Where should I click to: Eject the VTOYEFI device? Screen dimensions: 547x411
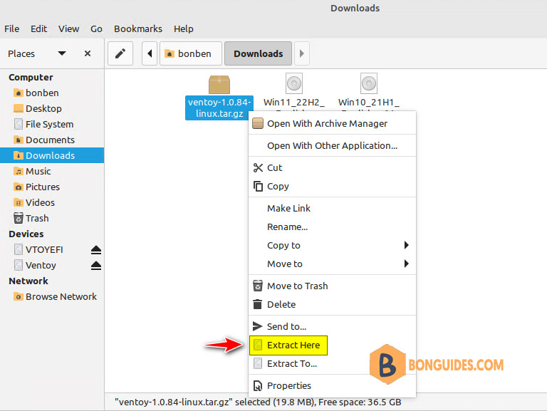coord(96,250)
